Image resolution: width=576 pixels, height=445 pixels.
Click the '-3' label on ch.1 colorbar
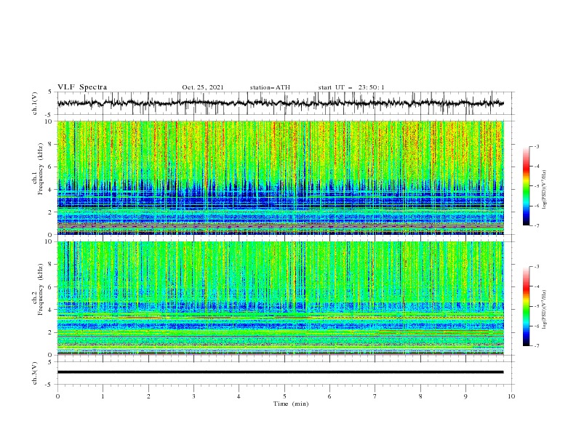pos(537,146)
